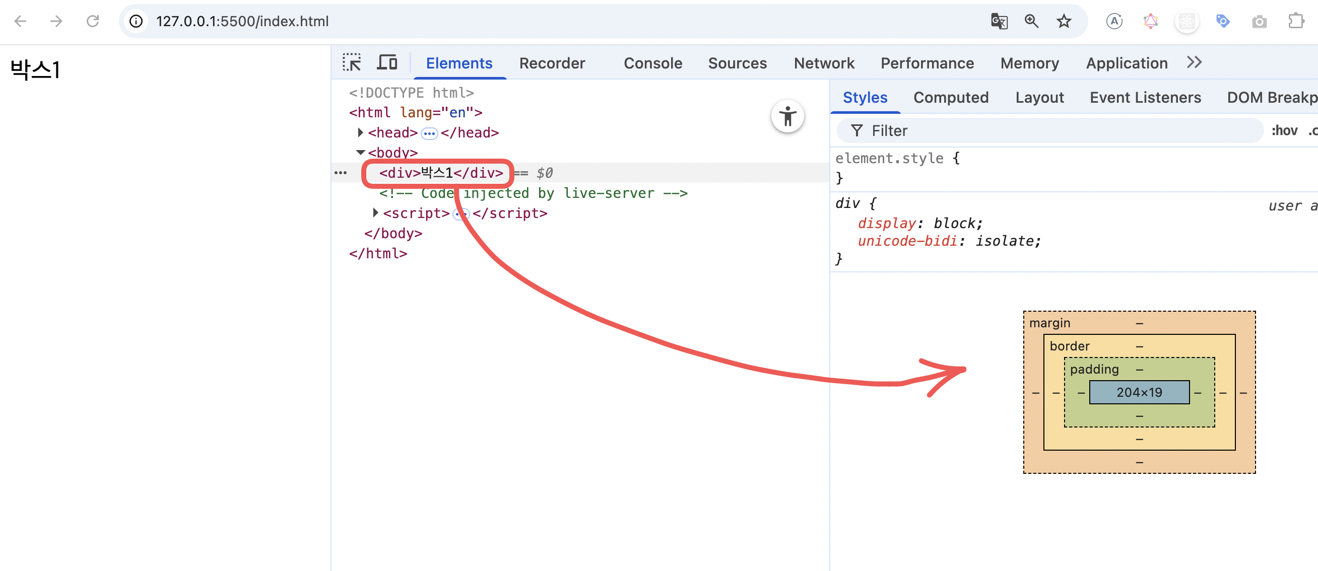1318x571 pixels.
Task: Select the Event Listeners sidebar tab
Action: click(x=1145, y=97)
